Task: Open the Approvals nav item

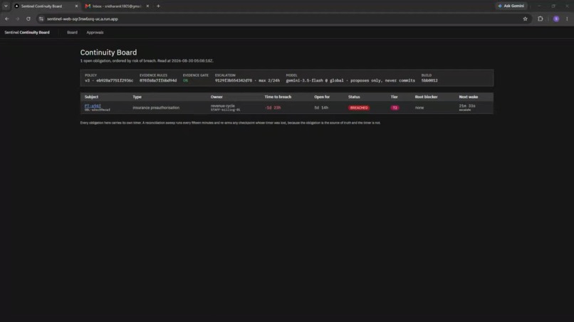Action: (x=95, y=32)
